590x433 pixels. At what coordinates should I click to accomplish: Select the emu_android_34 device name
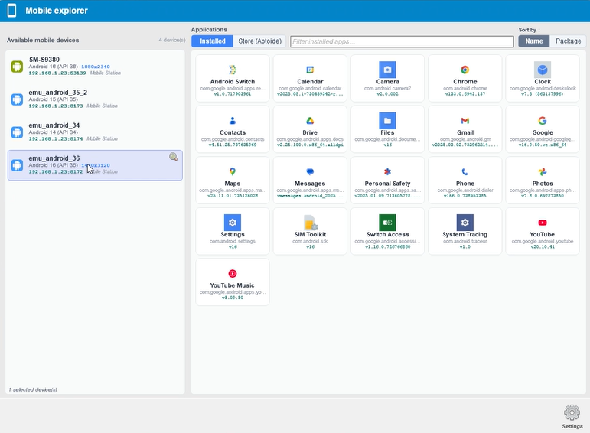(x=54, y=125)
